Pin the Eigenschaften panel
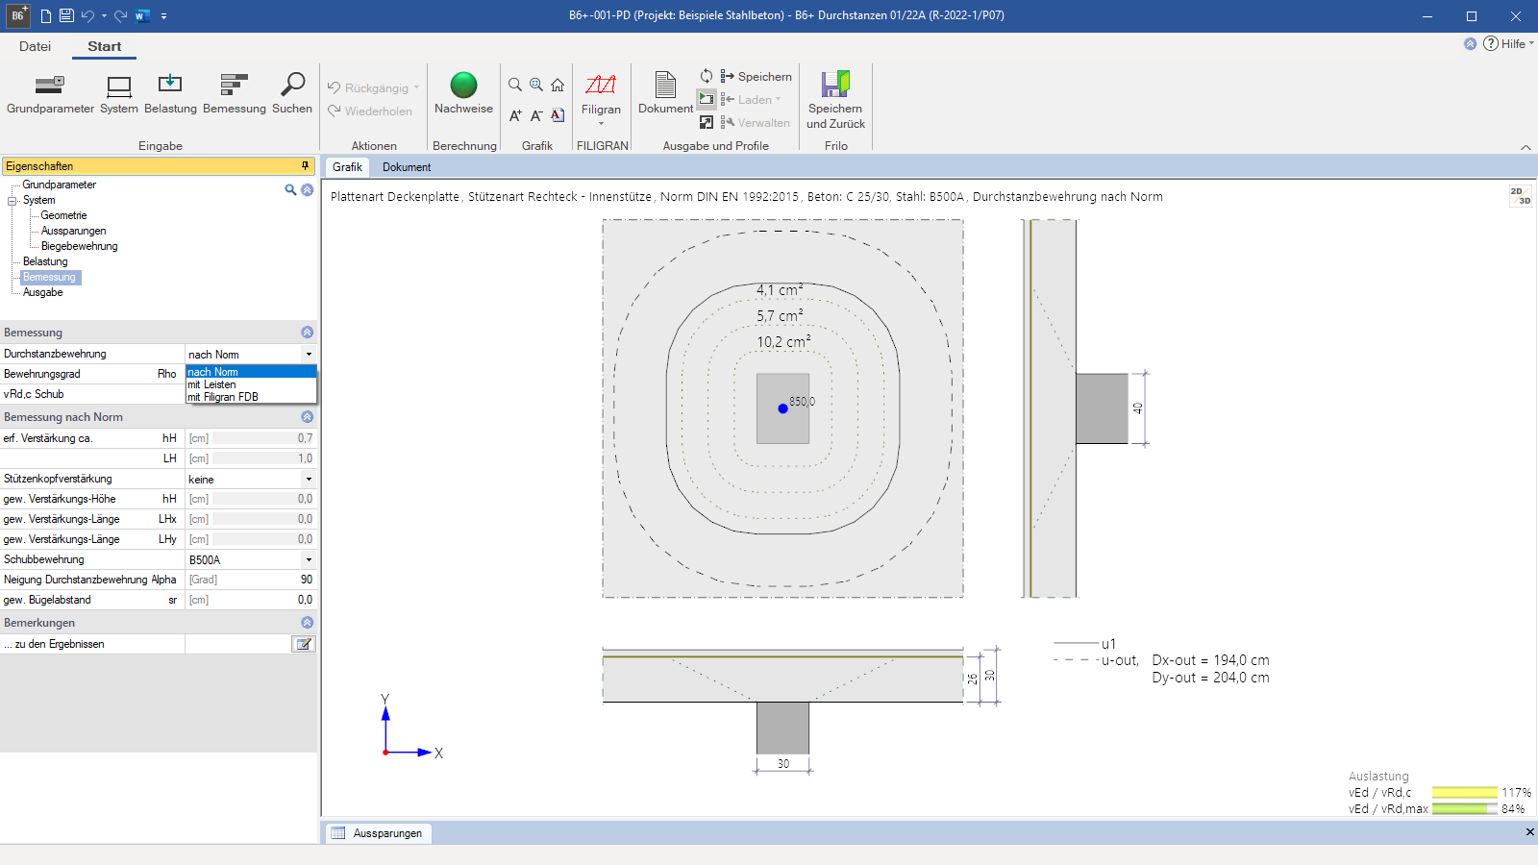Viewport: 1538px width, 865px height. [x=306, y=166]
